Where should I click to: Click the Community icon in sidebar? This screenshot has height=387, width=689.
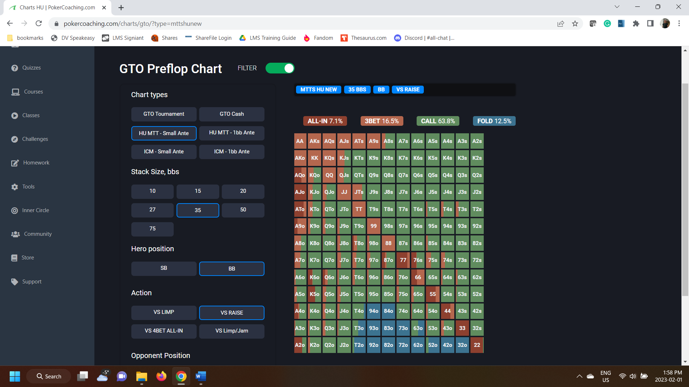pos(15,234)
